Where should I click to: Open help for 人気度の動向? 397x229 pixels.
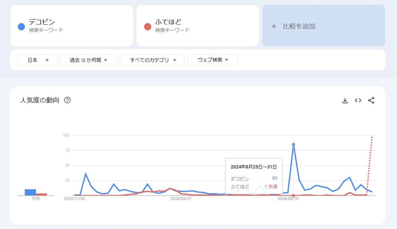[67, 100]
